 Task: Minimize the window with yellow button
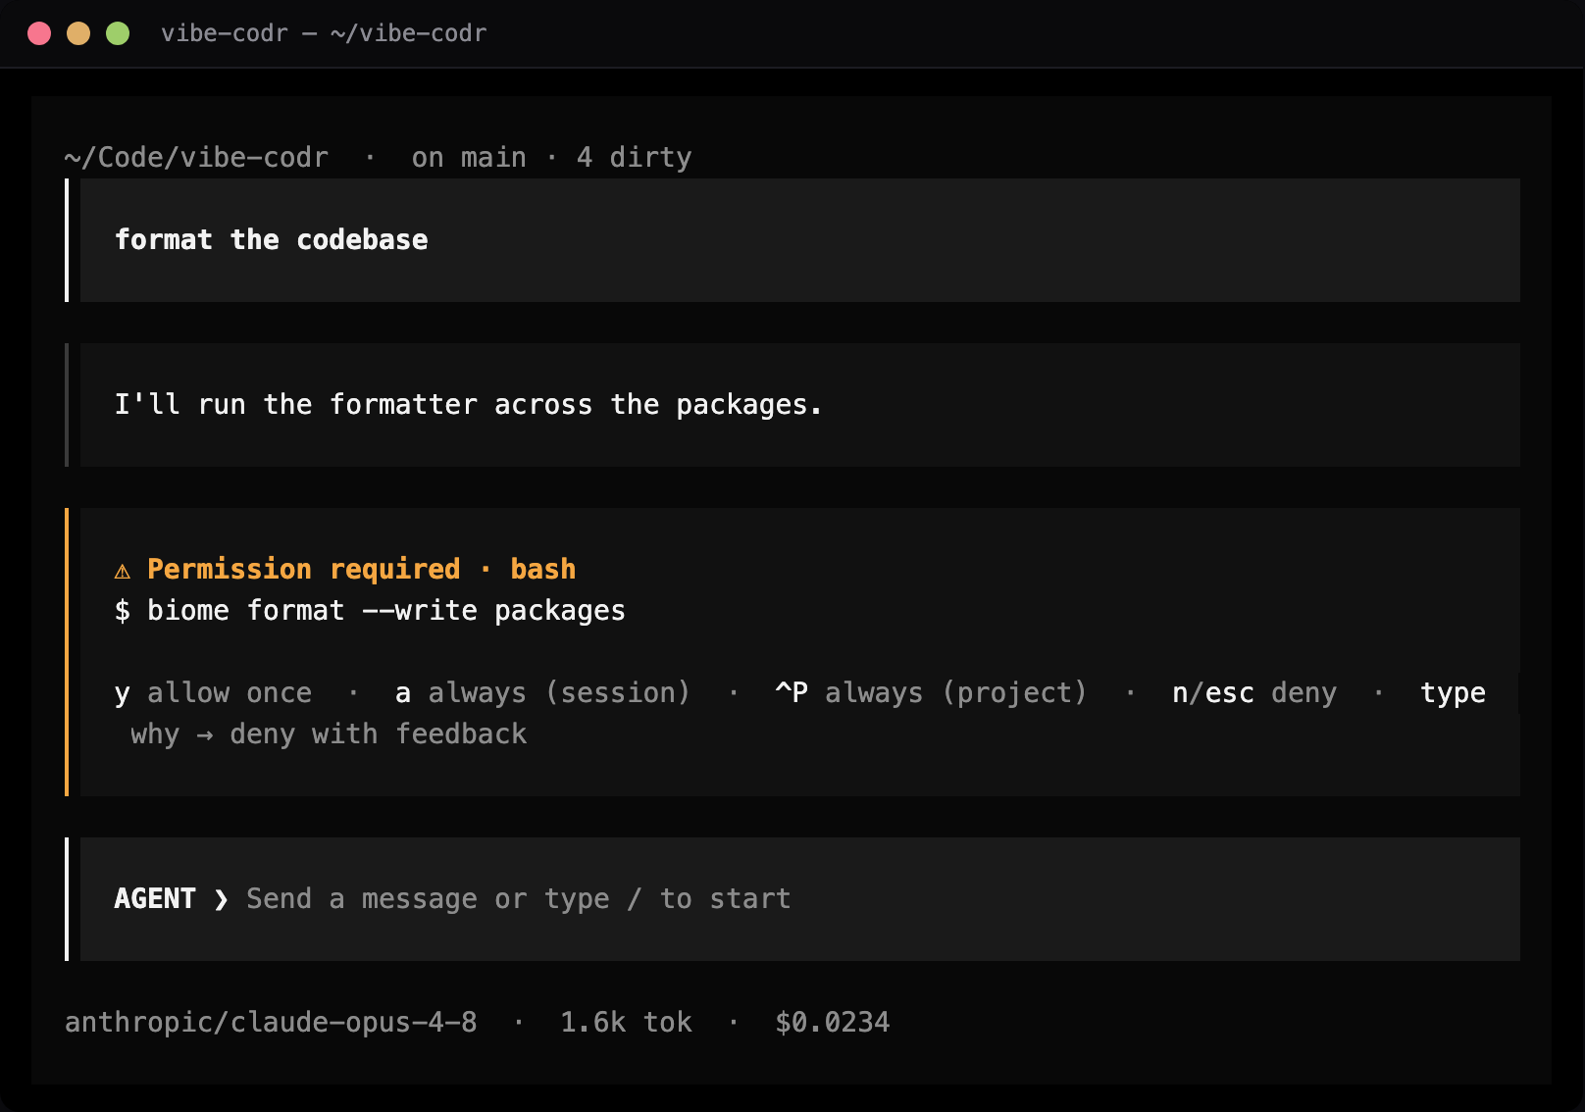coord(78,33)
